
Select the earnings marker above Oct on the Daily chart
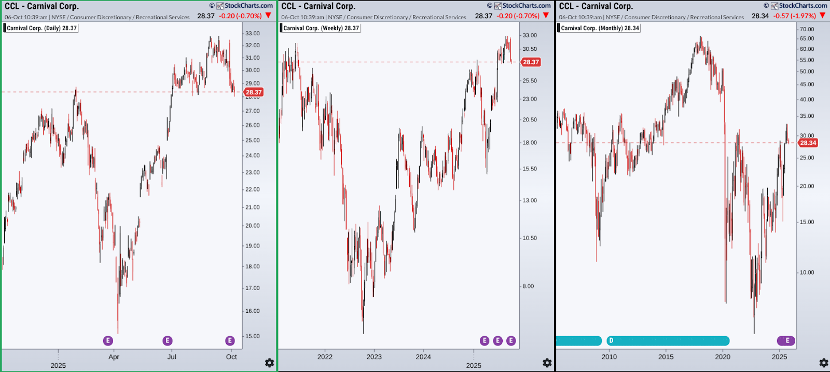pos(230,340)
